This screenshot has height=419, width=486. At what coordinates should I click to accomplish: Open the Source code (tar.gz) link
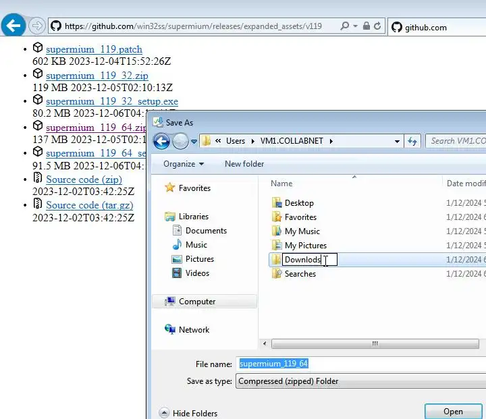(90, 205)
